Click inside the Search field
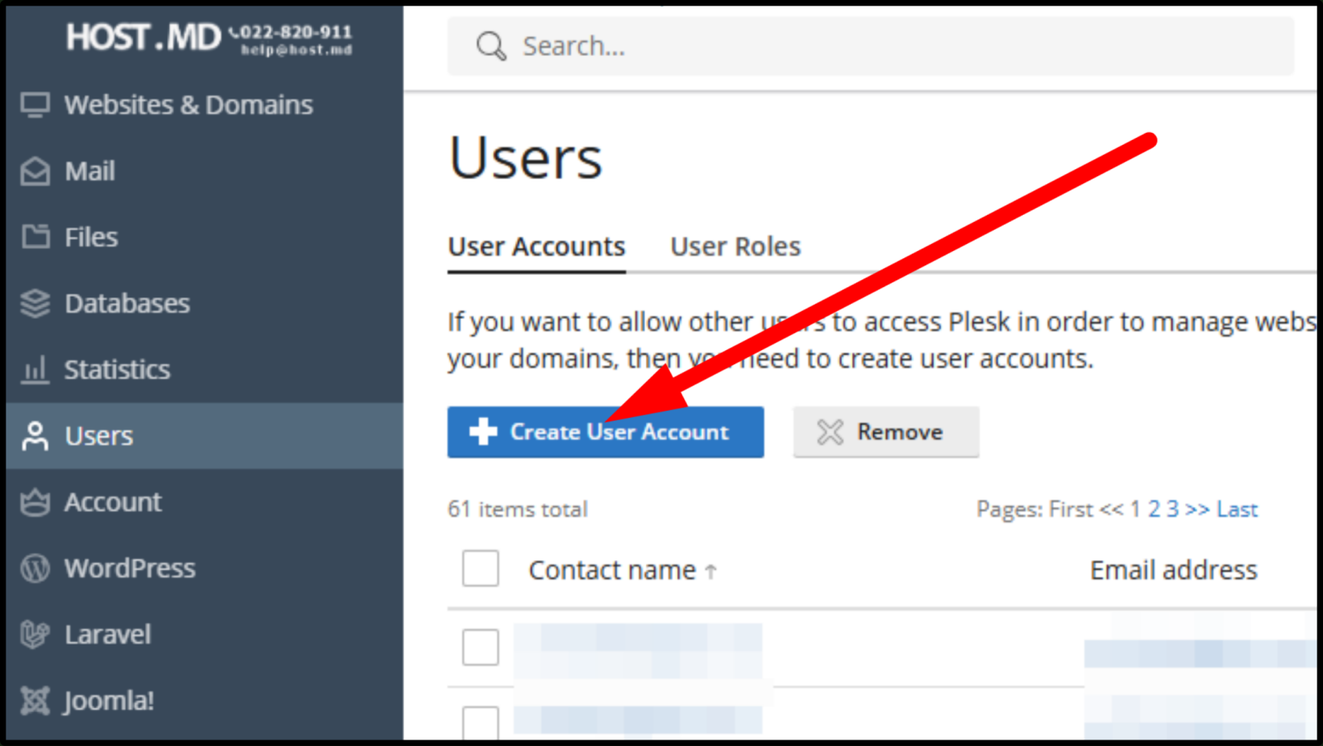Viewport: 1323px width, 746px height. pyautogui.click(x=871, y=46)
